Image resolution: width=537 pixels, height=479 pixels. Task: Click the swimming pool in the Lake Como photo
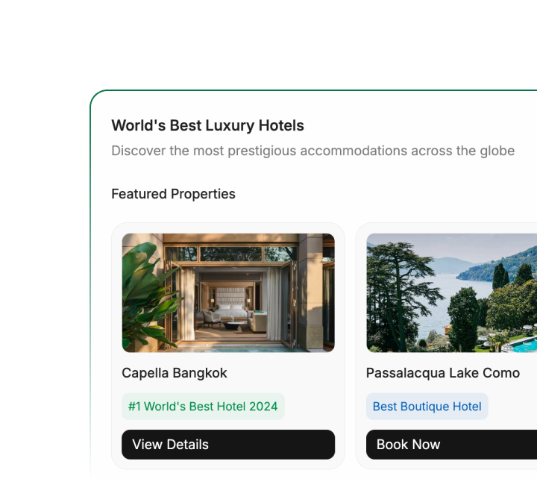pos(524,345)
